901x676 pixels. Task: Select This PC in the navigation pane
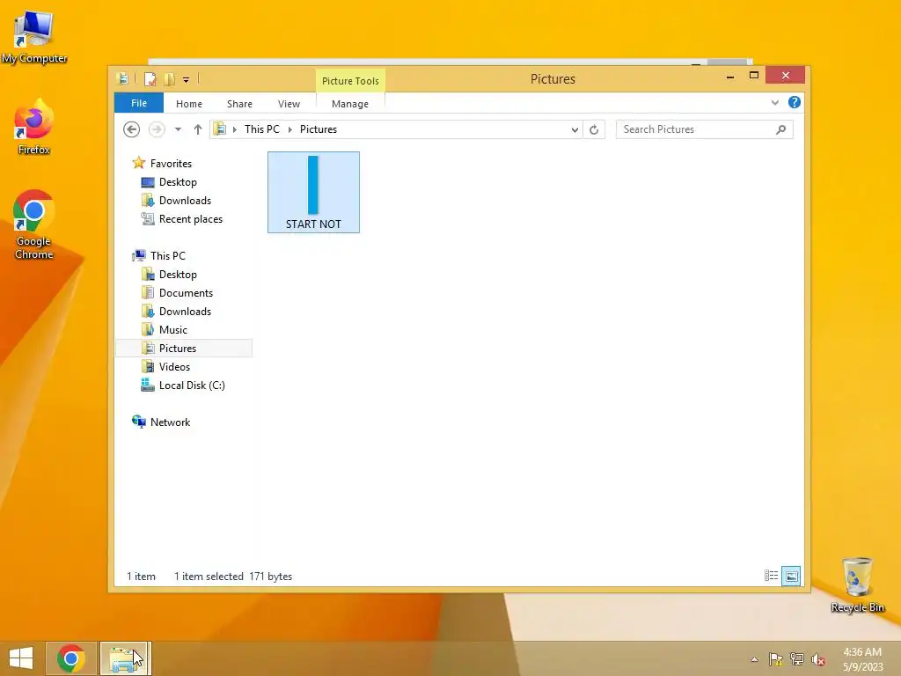[168, 256]
